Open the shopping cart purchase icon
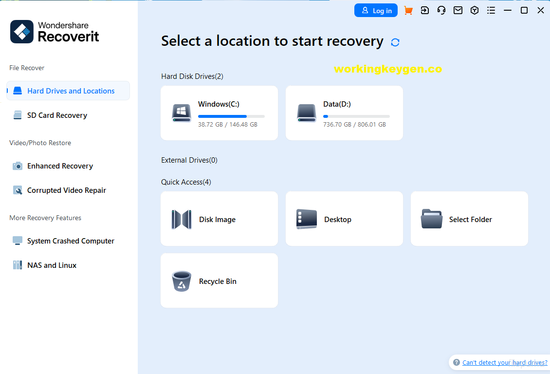This screenshot has width=550, height=374. click(x=408, y=10)
